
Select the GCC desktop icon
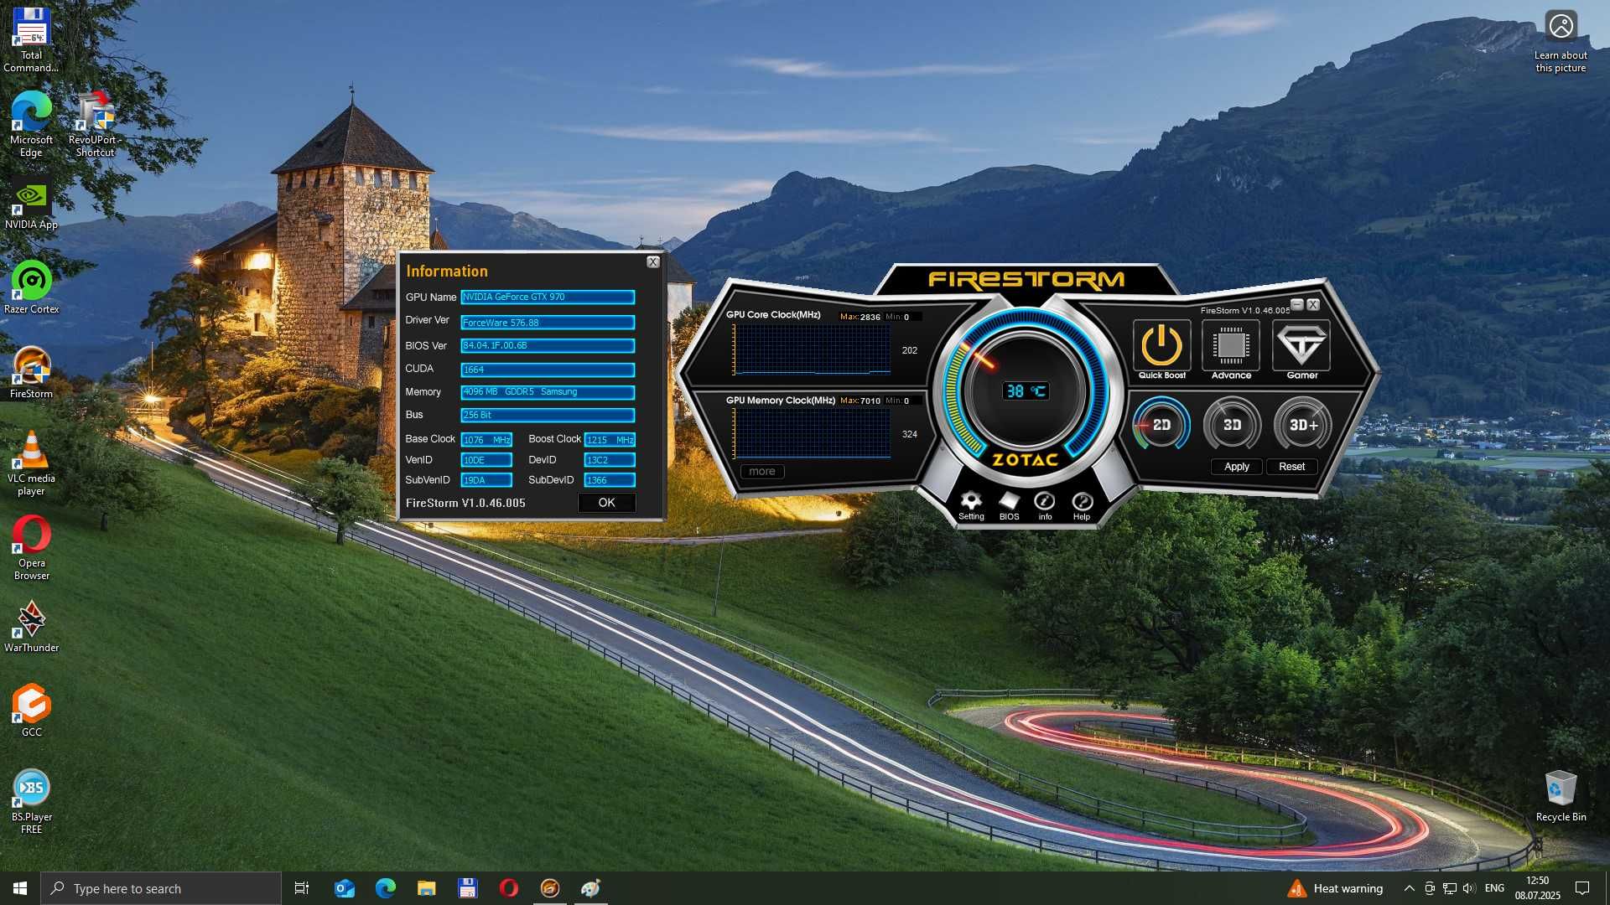(x=31, y=711)
